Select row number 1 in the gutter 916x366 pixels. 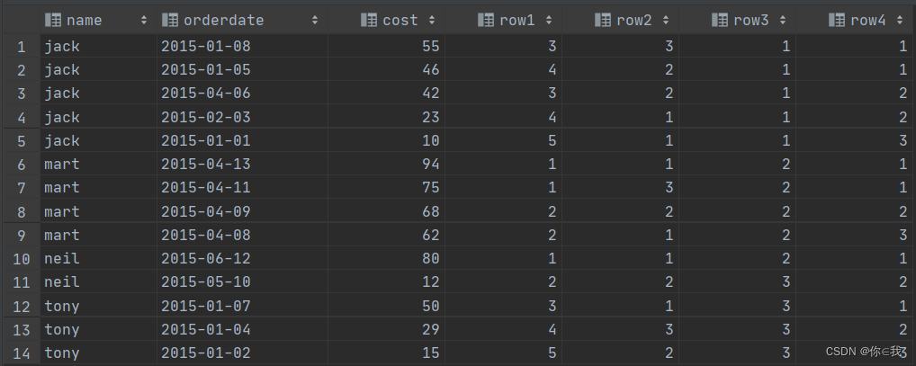21,47
